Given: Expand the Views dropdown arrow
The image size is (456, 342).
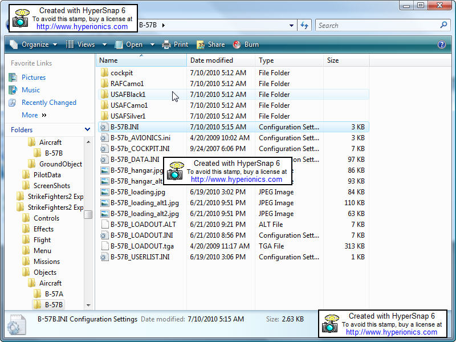Looking at the screenshot, I should coord(104,45).
